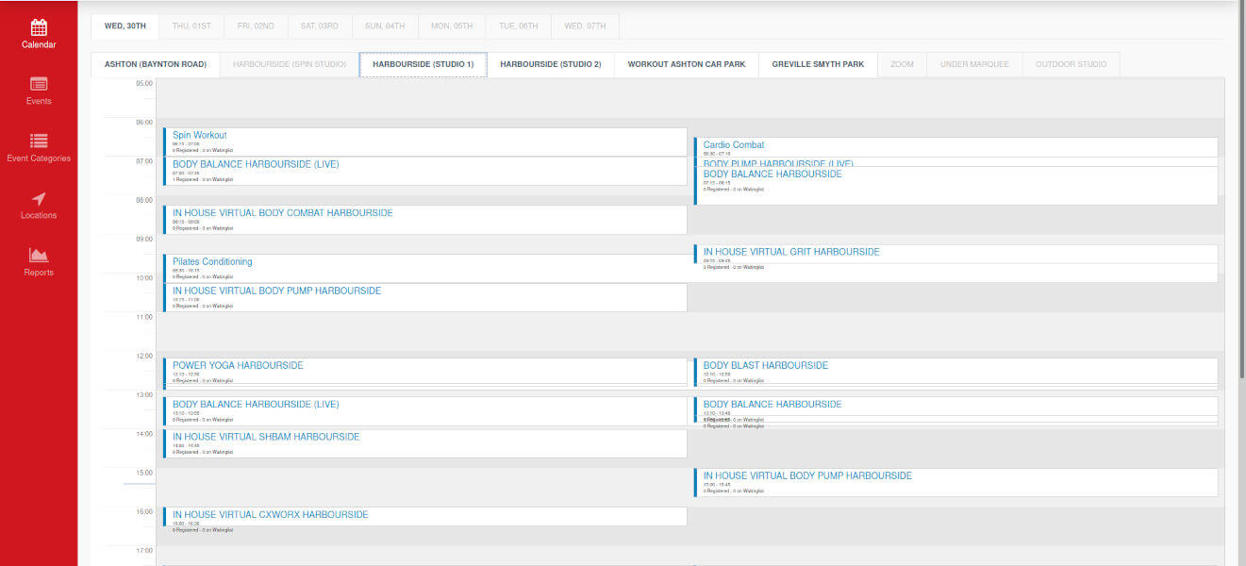Screen dimensions: 1246x566
Task: Open In House Virtual Cxworx Harbourside event
Action: pyautogui.click(x=424, y=517)
